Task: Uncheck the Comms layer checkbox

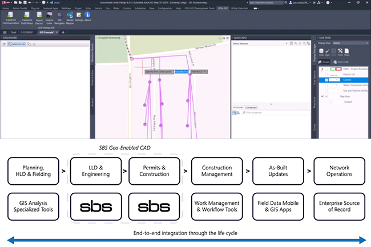Action: 326,80
